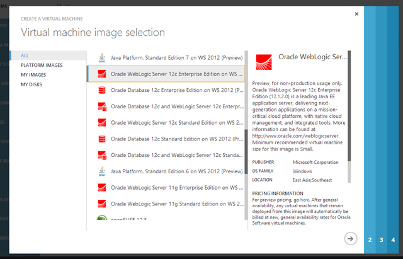Jump to wizard step 2
This screenshot has width=403, height=259.
click(370, 239)
